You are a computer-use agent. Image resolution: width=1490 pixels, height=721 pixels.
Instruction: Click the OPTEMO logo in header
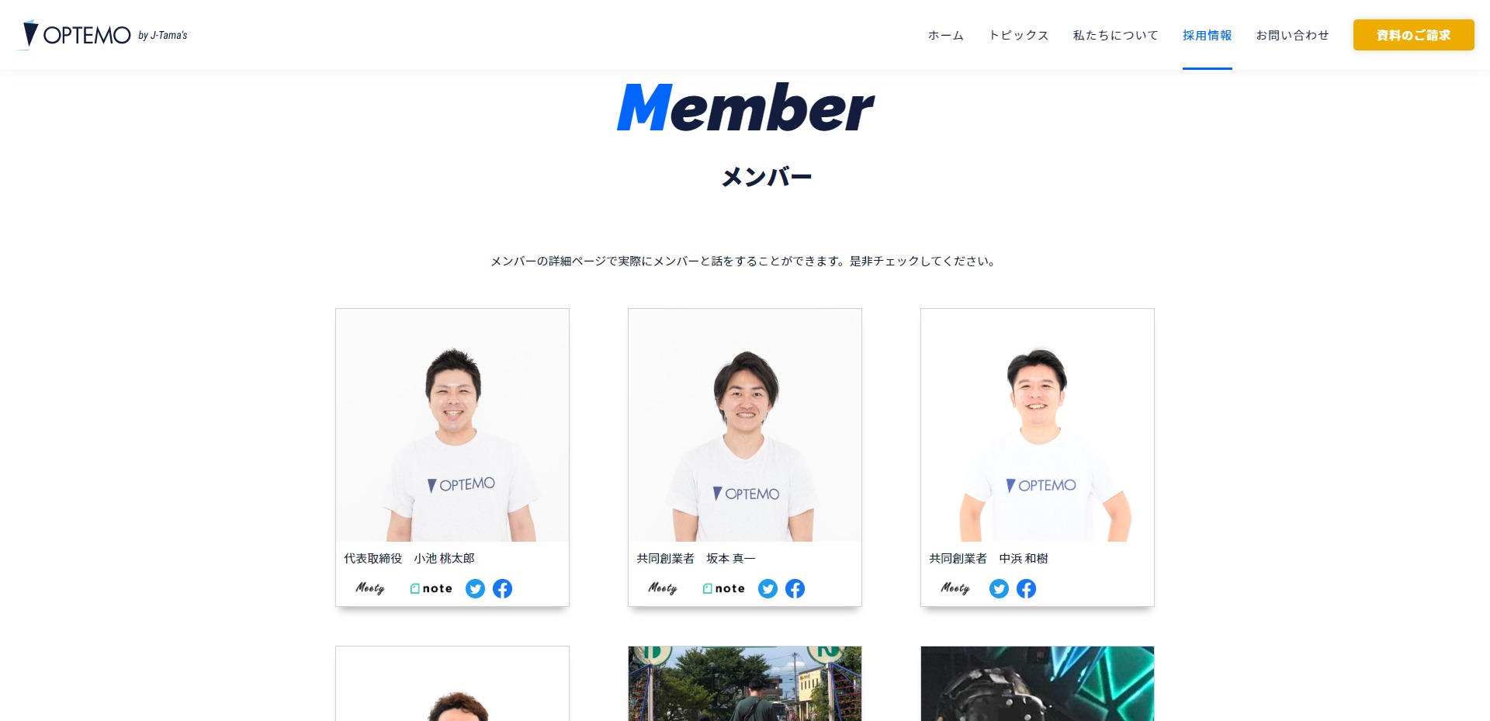105,35
